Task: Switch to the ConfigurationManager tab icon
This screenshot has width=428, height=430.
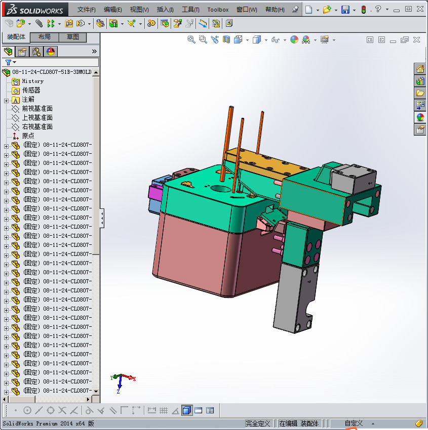Action: (x=36, y=52)
